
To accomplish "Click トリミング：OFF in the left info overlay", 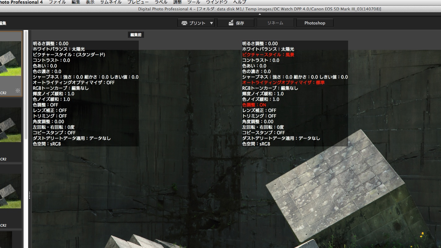I will [50, 116].
